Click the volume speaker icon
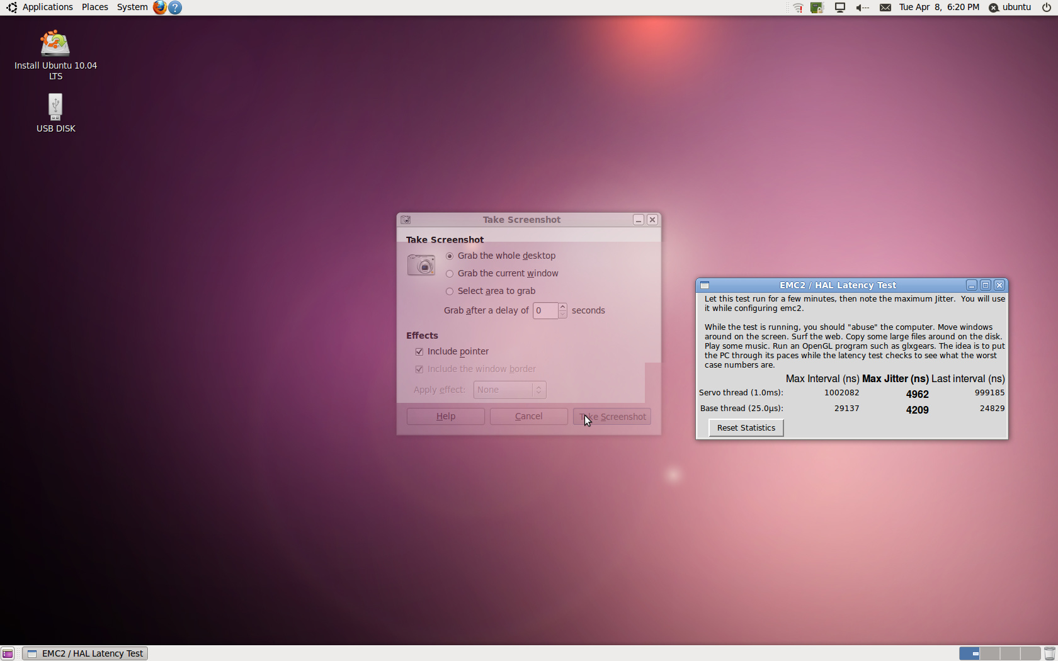1058x661 pixels. coord(862,8)
